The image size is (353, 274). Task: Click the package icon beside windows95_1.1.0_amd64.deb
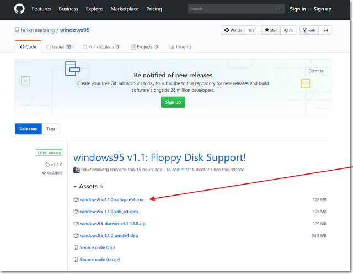click(76, 235)
